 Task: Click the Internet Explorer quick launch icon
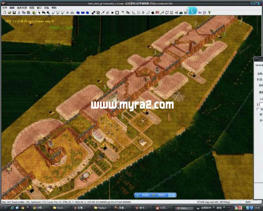pos(12,208)
